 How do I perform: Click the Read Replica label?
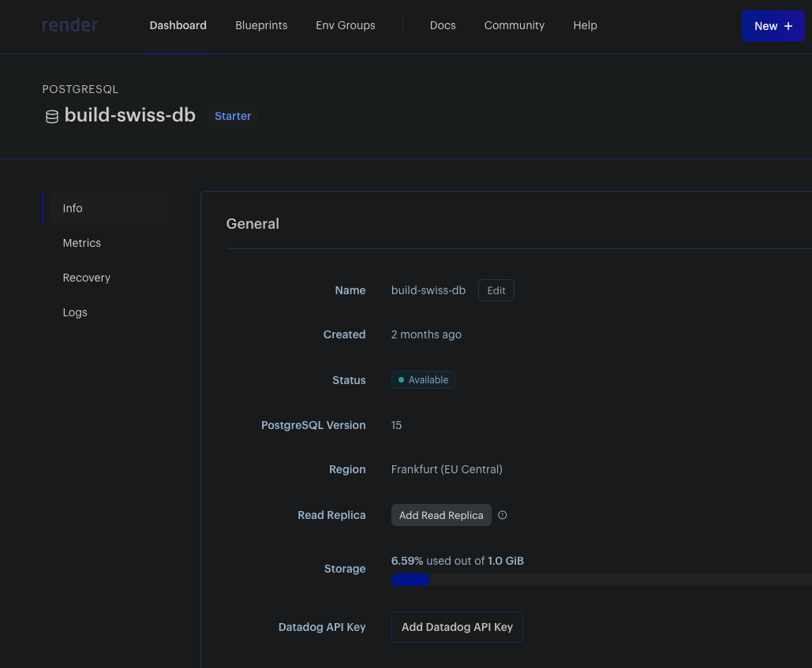[331, 515]
